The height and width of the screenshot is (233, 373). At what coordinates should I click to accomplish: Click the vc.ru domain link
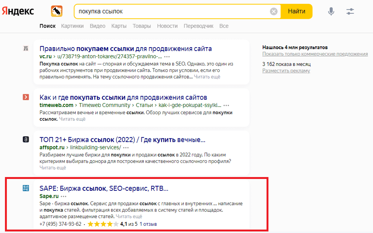click(x=46, y=57)
